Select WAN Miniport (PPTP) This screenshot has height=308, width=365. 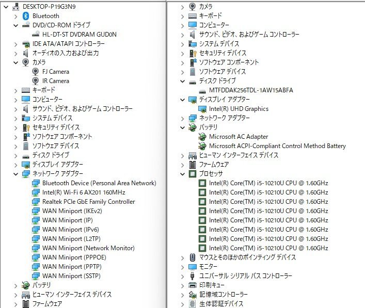point(72,267)
